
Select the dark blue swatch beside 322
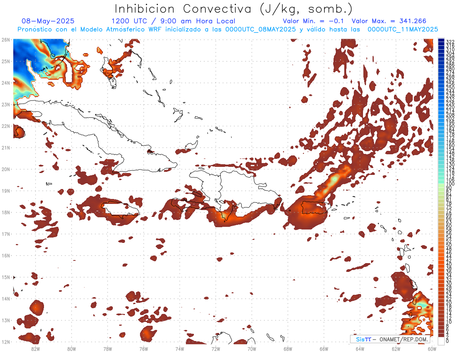tap(441, 40)
